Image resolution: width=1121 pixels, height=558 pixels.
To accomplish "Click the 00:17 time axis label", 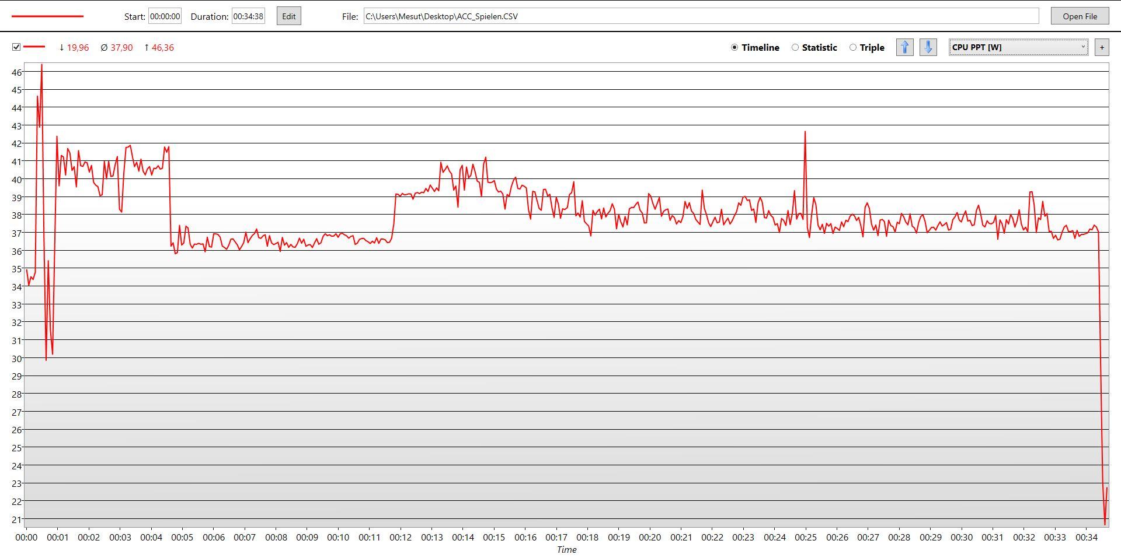I will pos(556,538).
